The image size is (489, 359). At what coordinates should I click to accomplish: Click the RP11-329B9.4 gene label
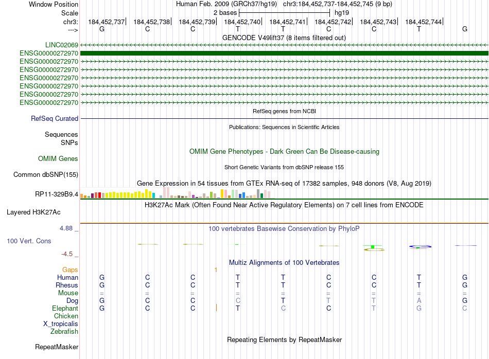57,194
